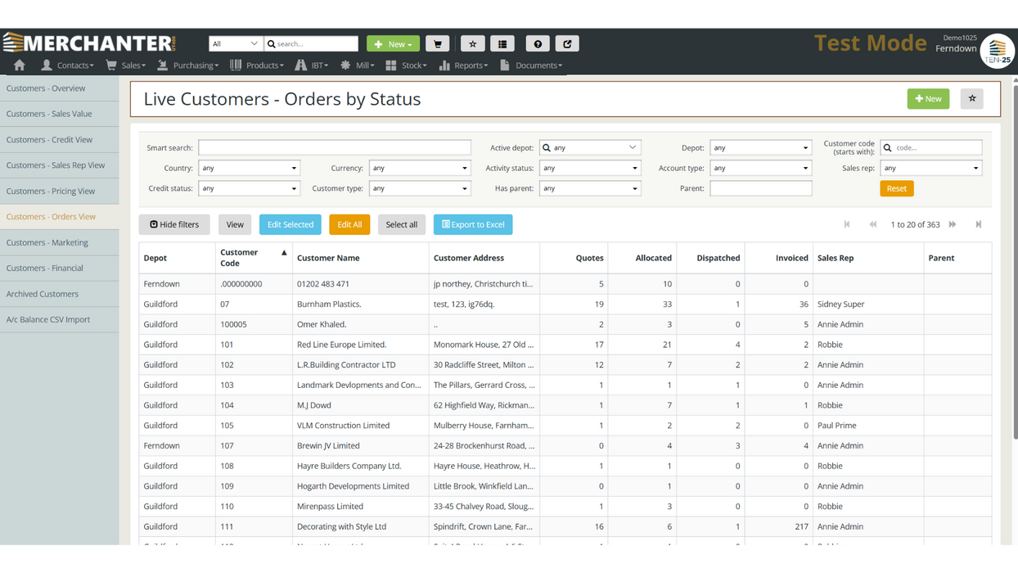
Task: Add page to favourites with star button
Action: [972, 99]
